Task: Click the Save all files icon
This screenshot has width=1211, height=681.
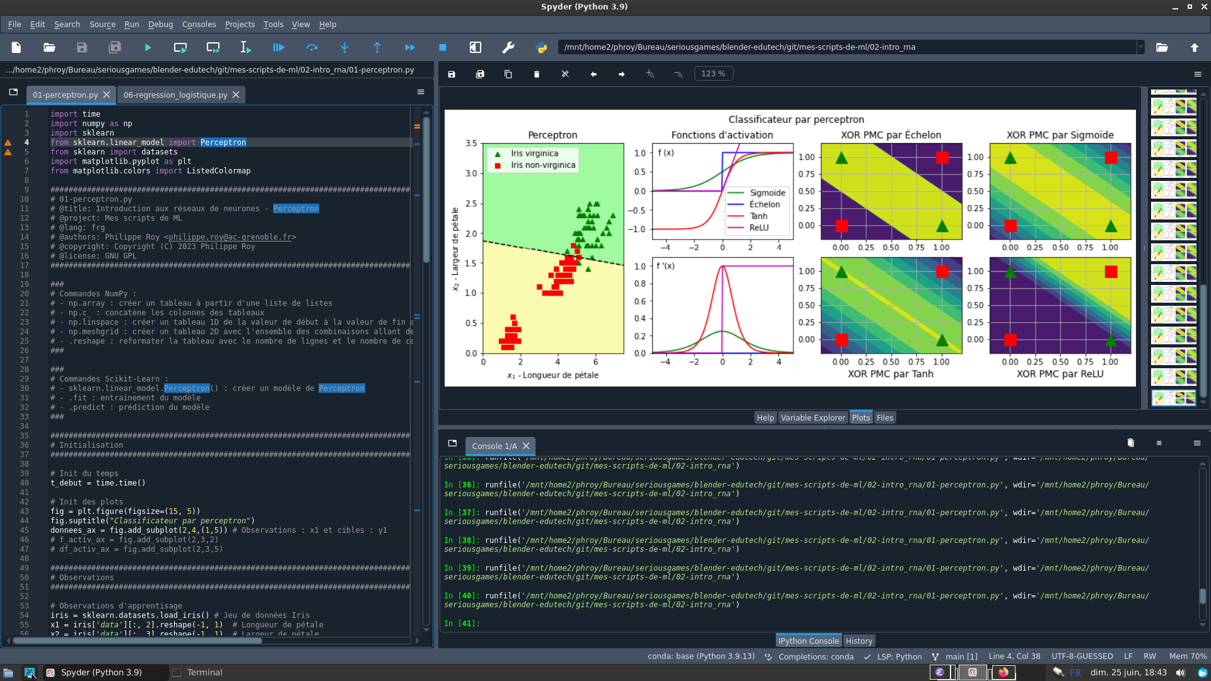Action: [115, 47]
